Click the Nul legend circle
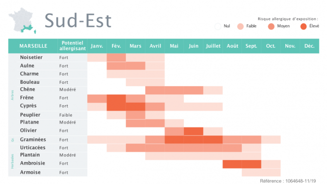 [x=218, y=26]
